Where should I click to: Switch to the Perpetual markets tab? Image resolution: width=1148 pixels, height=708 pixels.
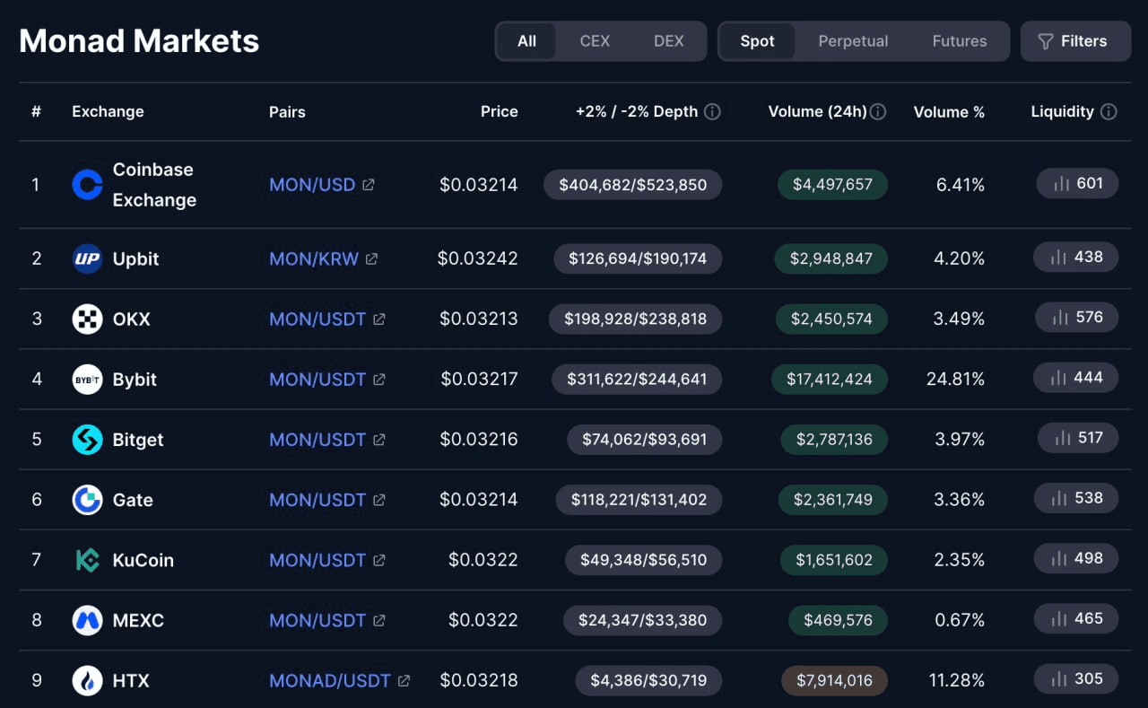pyautogui.click(x=852, y=41)
